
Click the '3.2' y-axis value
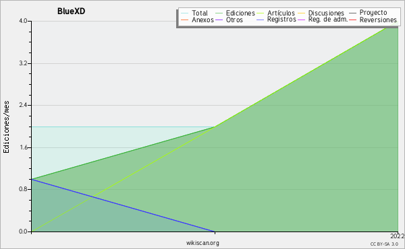click(23, 63)
